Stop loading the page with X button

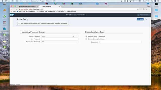[x=17, y=9]
